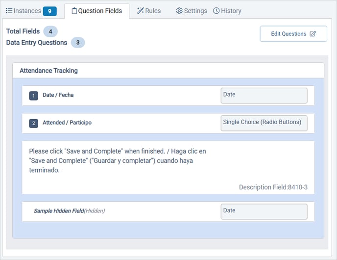Image resolution: width=337 pixels, height=260 pixels.
Task: Click the number 2 question badge
Action: pyautogui.click(x=33, y=123)
